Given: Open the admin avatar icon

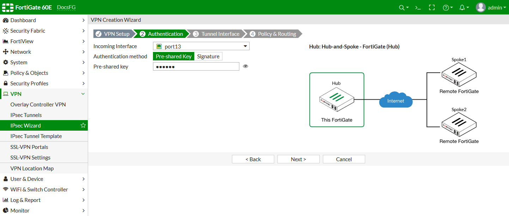Looking at the screenshot, I should click(480, 7).
